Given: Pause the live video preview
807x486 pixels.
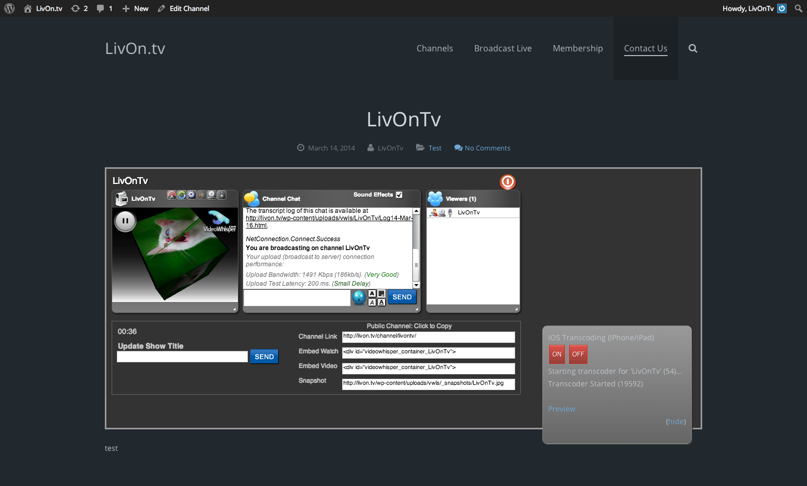Looking at the screenshot, I should [125, 221].
